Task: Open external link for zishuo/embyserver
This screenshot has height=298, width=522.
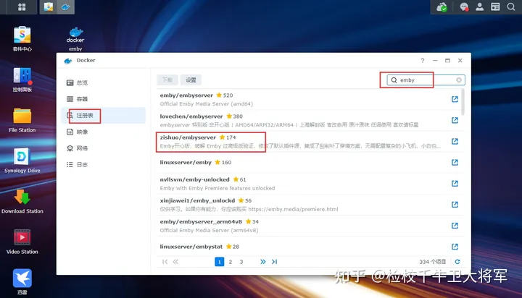Action: pyautogui.click(x=455, y=141)
